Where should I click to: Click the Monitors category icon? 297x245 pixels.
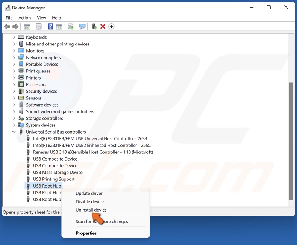[21, 51]
